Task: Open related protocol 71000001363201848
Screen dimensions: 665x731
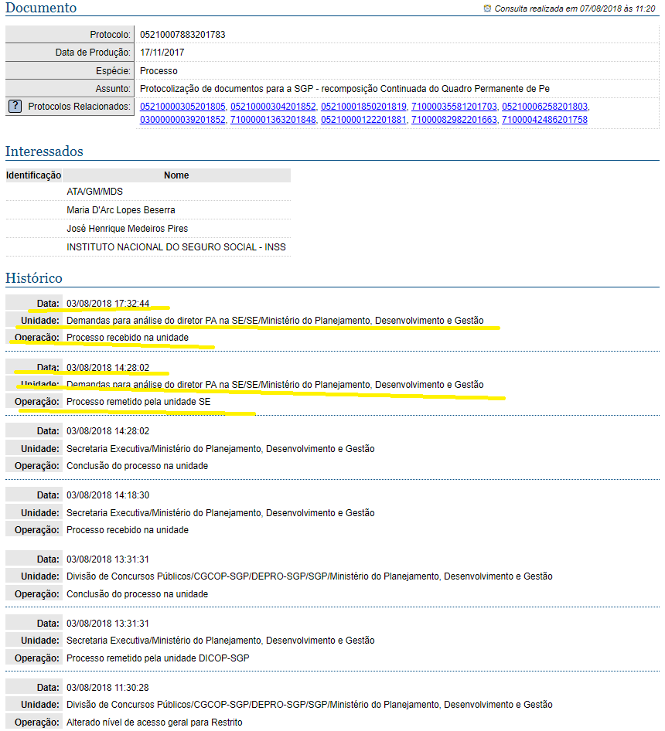Action: (x=273, y=119)
